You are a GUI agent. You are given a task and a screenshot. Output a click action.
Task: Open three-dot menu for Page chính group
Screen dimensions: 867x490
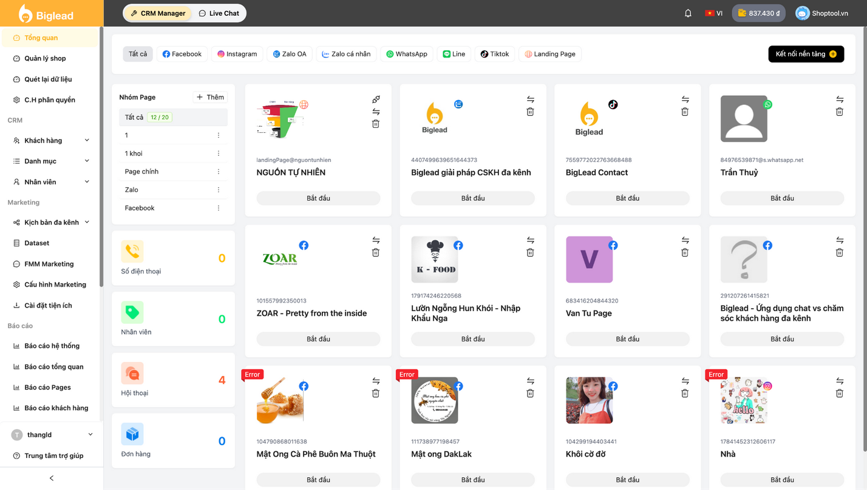coord(219,172)
